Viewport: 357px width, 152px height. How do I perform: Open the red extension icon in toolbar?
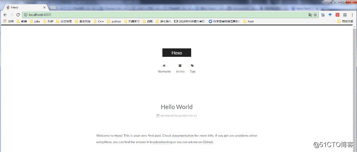click(x=338, y=15)
